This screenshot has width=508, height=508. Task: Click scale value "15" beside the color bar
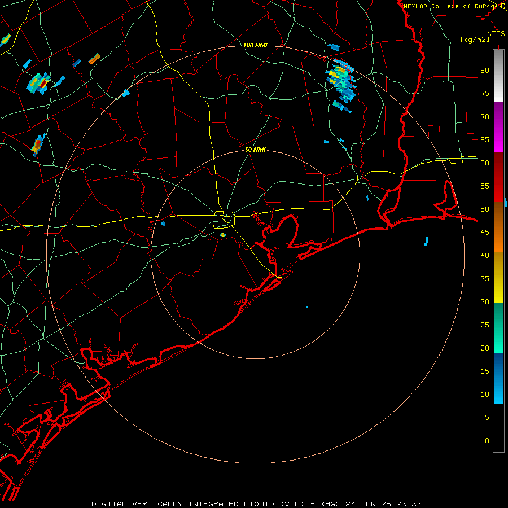(485, 371)
